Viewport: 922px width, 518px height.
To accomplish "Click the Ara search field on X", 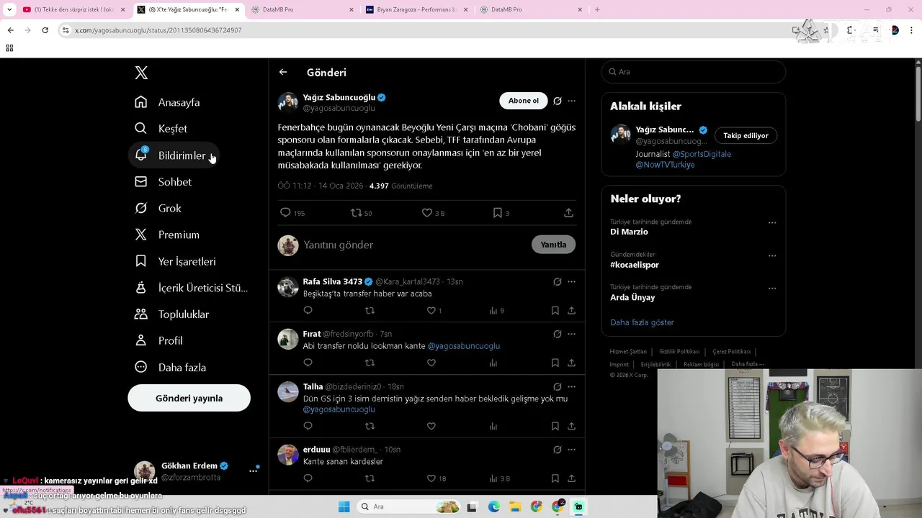I will 693,72.
